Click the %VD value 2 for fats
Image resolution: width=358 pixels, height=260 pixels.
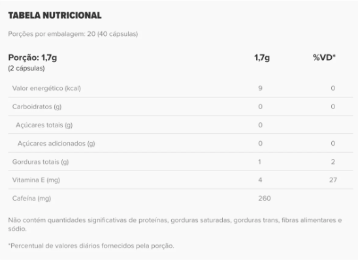[333, 162]
